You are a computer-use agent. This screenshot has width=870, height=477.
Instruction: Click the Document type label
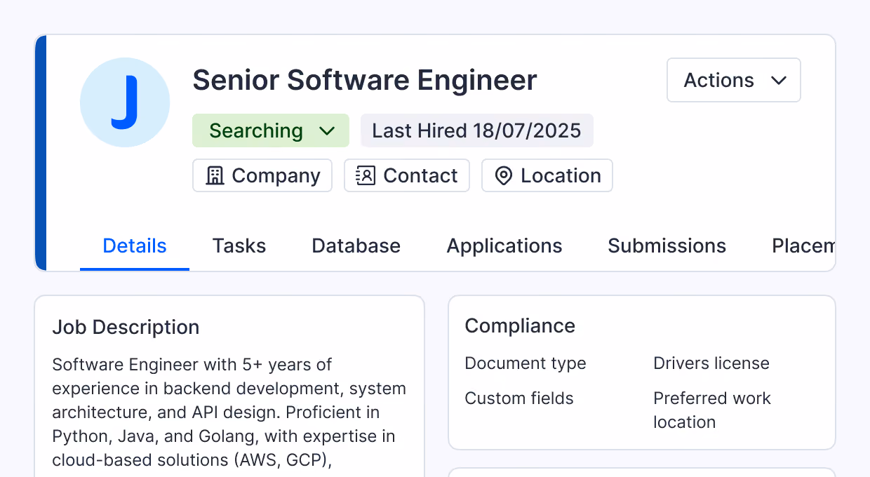click(x=526, y=363)
